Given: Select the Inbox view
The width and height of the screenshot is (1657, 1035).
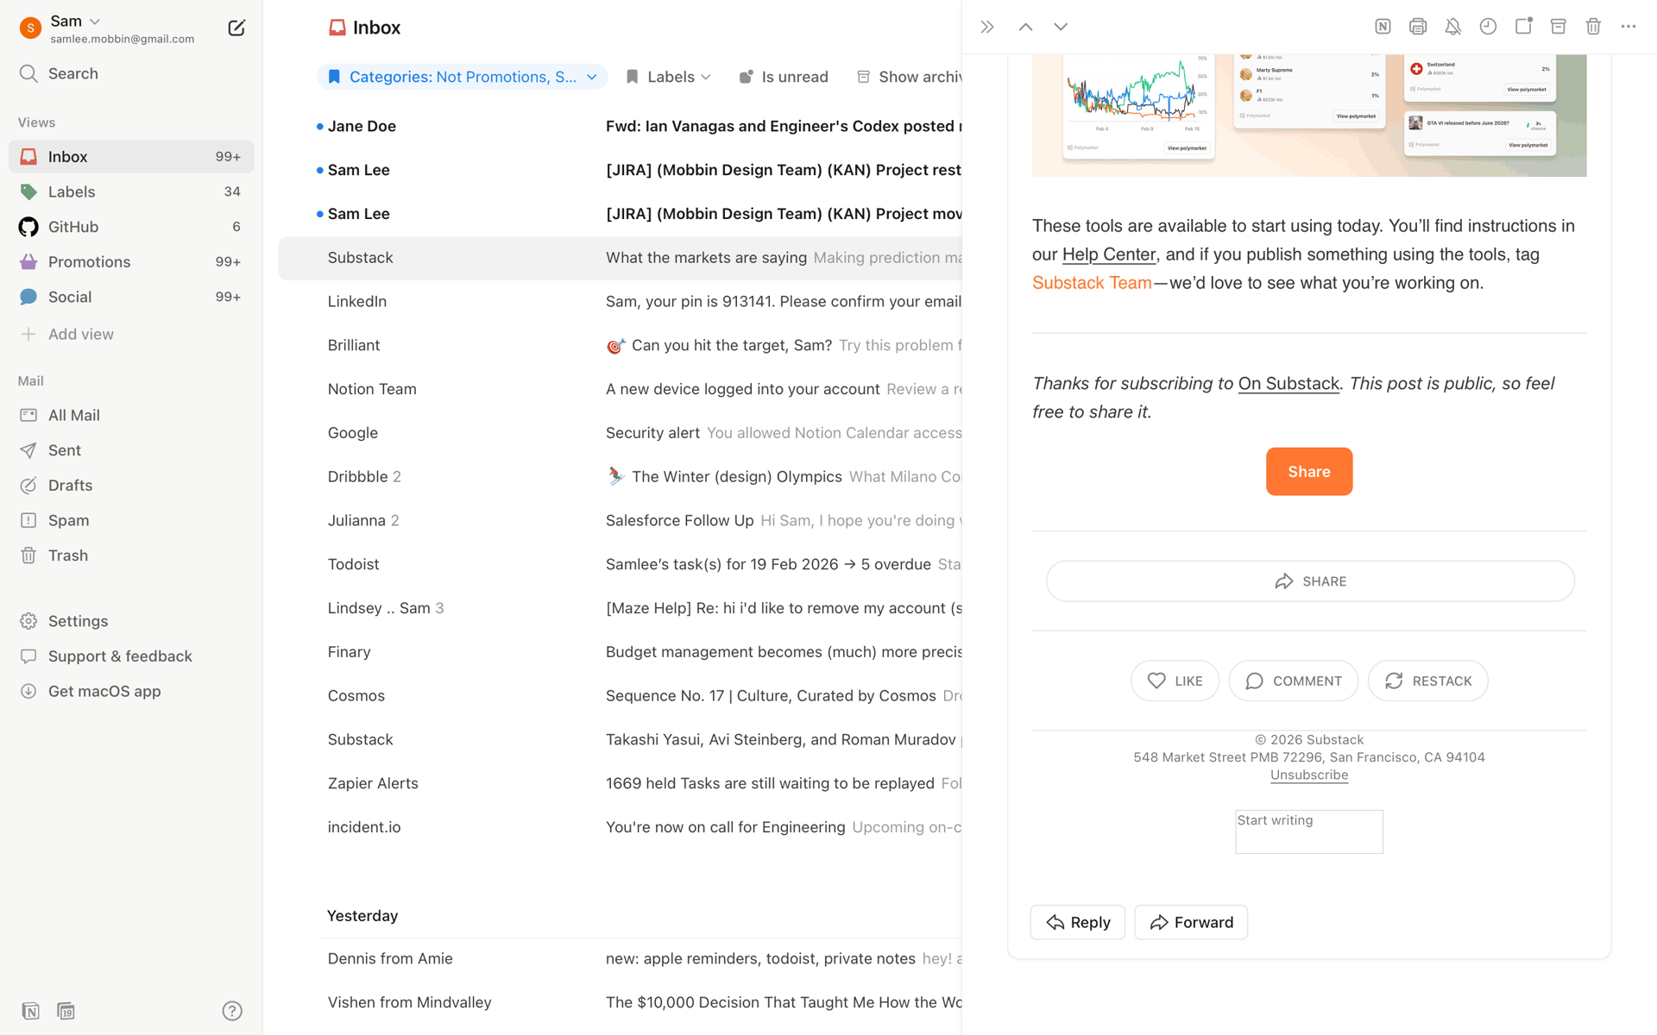Looking at the screenshot, I should click(131, 157).
